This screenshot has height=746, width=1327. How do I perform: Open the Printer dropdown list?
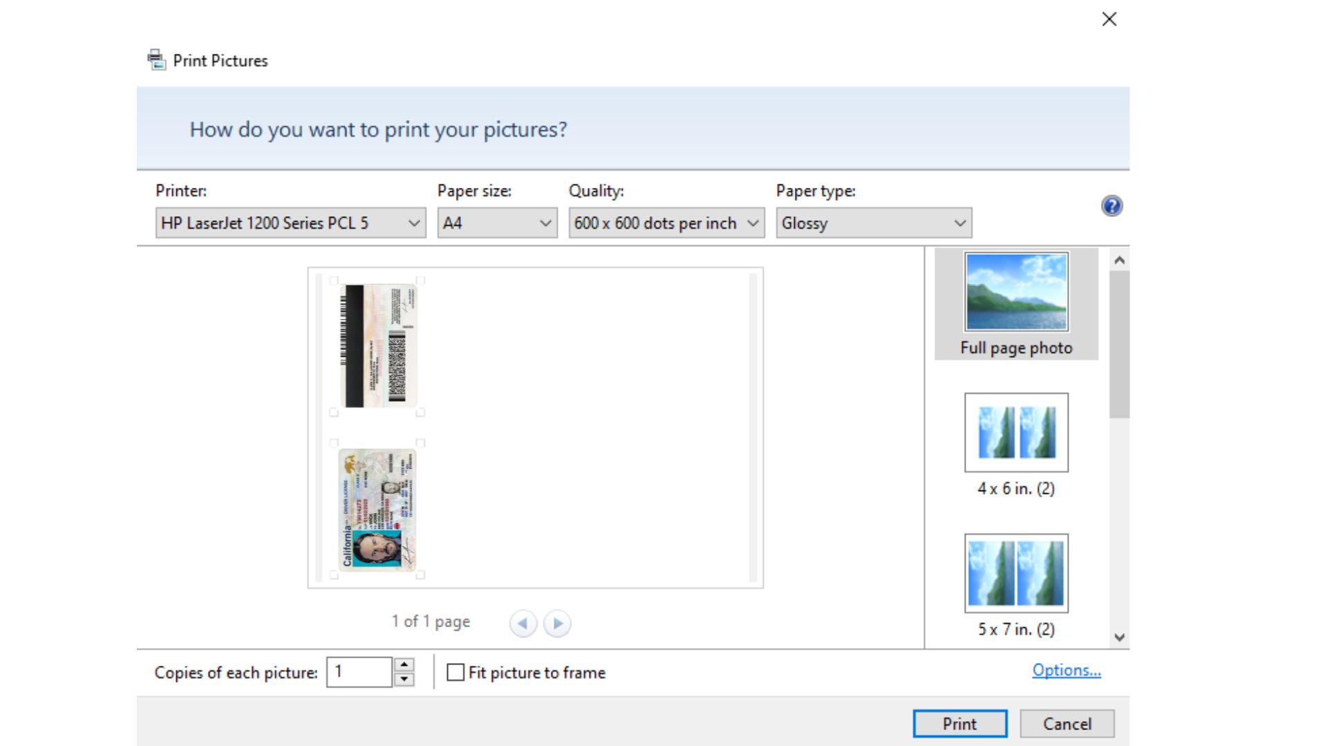click(x=290, y=223)
